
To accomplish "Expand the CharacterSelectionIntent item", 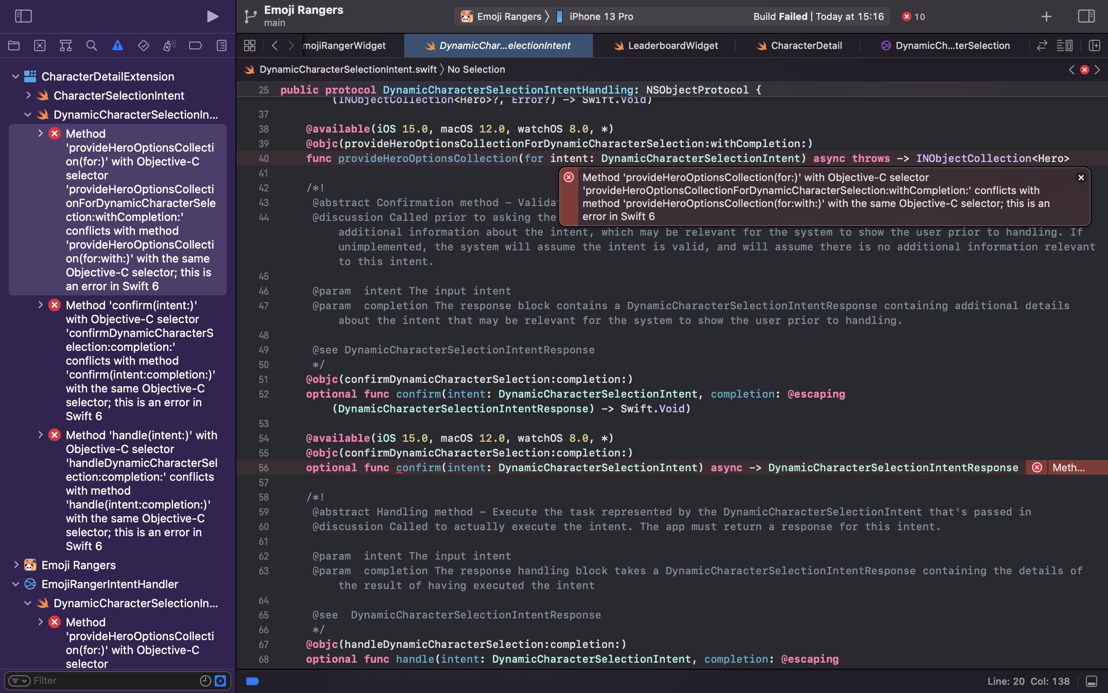I will click(x=29, y=95).
